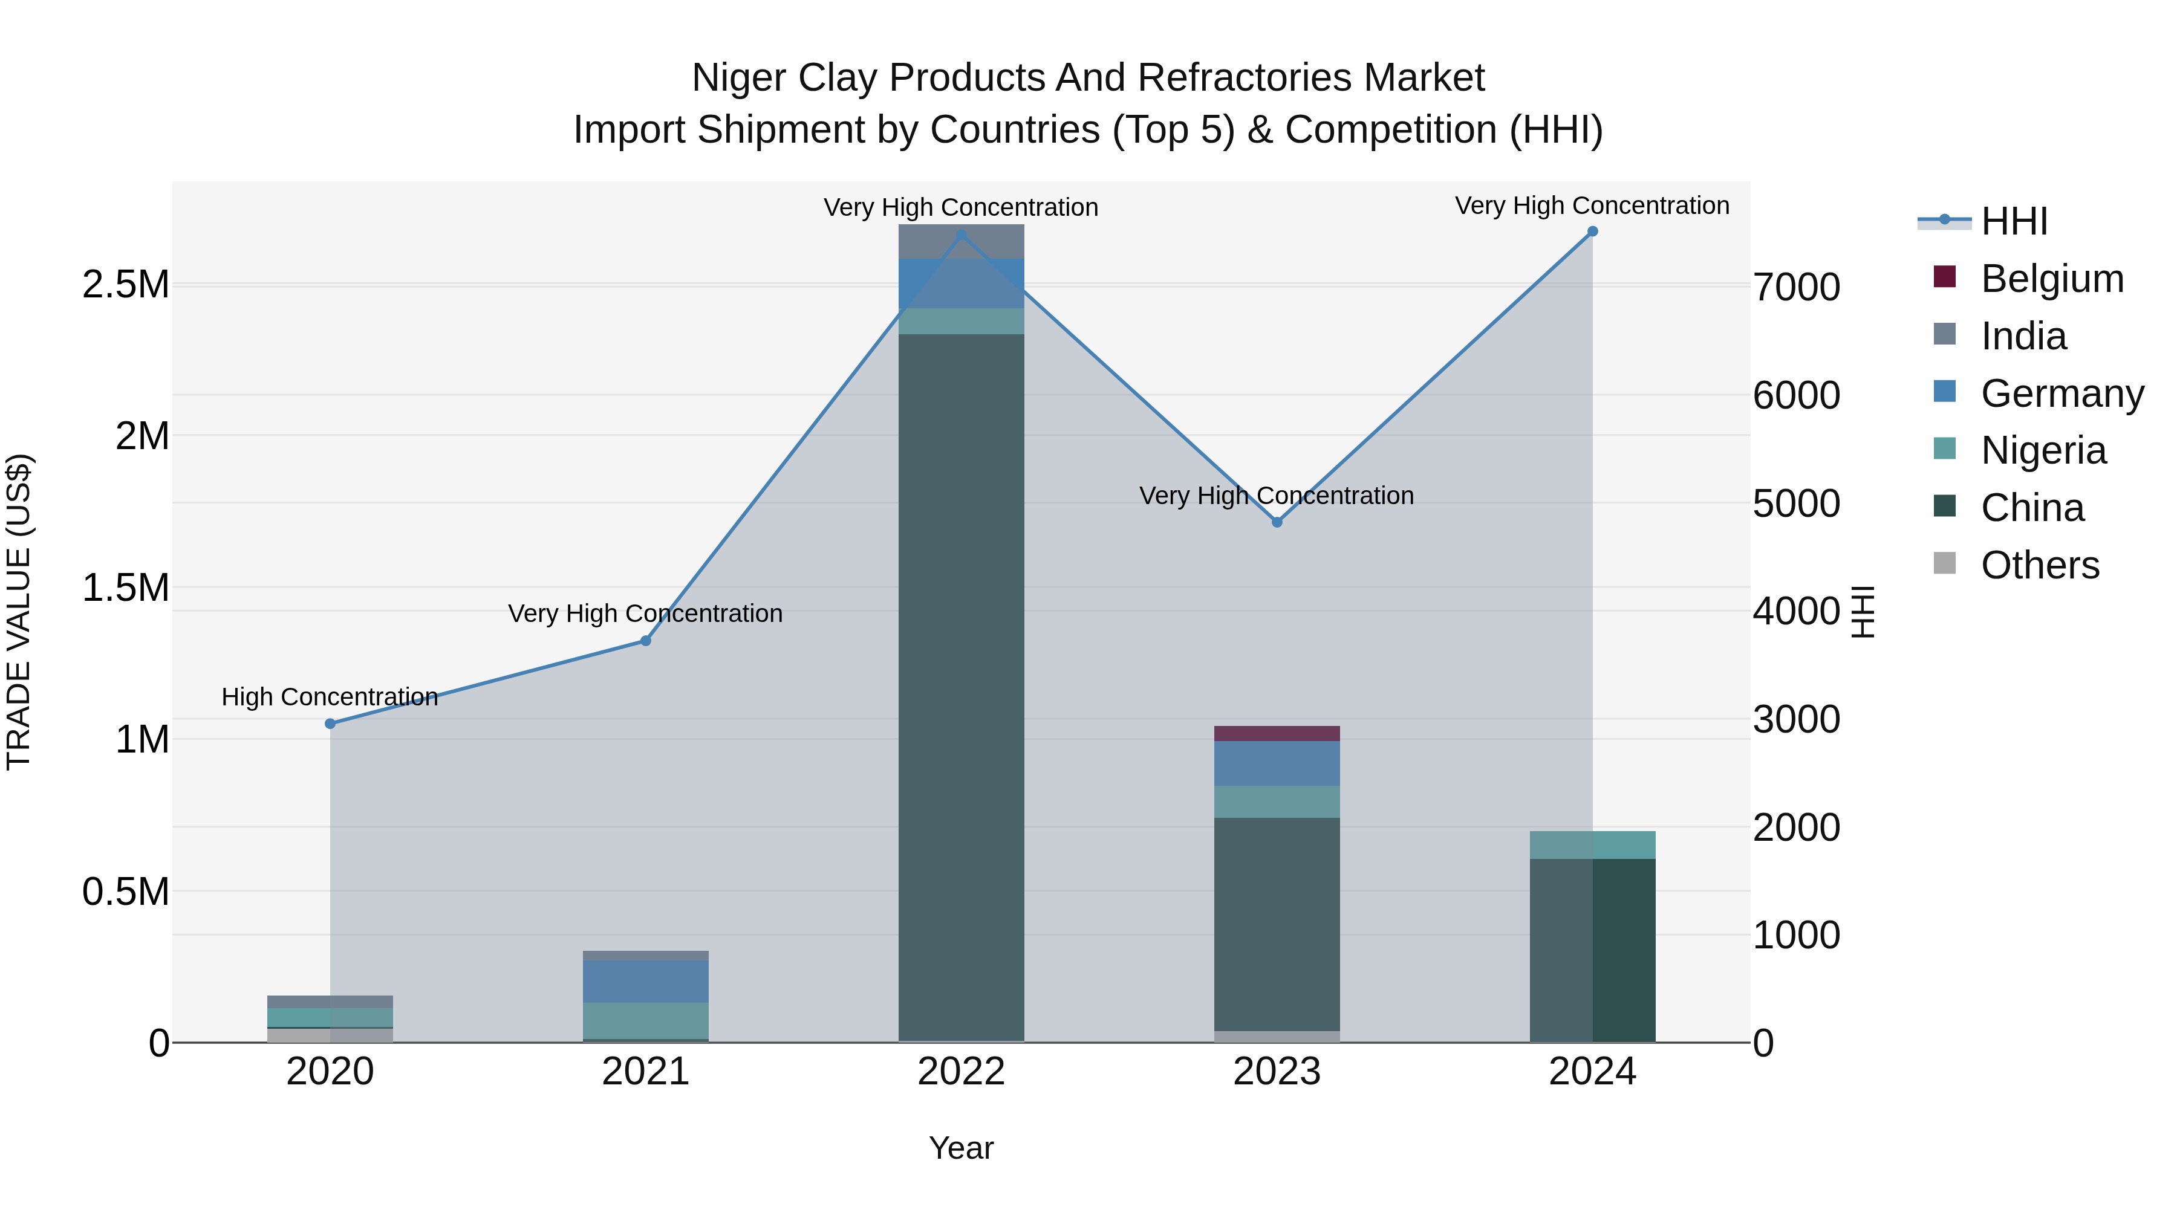Click the Germany blue legend swatch
This screenshot has width=2177, height=1224.
[1945, 391]
